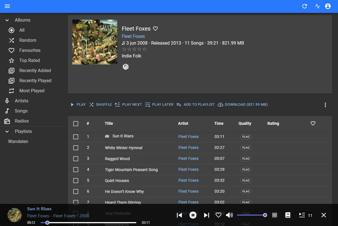The height and width of the screenshot is (226, 338).
Task: Click the Favourites heart icon in sidebar
Action: pyautogui.click(x=12, y=50)
